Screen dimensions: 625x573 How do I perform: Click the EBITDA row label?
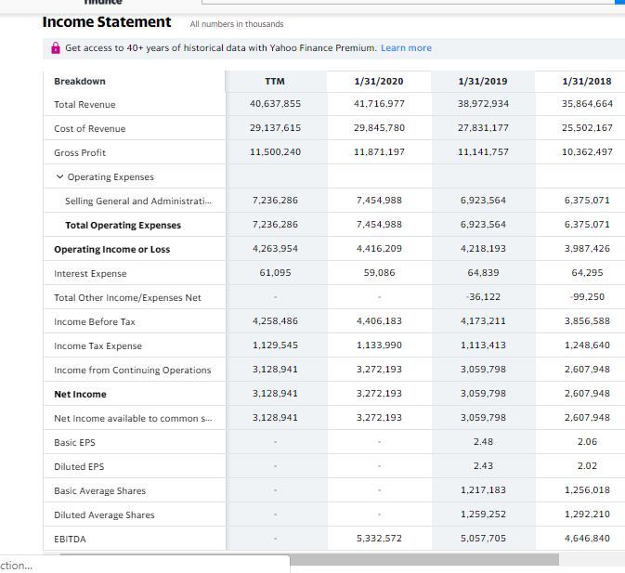click(70, 540)
